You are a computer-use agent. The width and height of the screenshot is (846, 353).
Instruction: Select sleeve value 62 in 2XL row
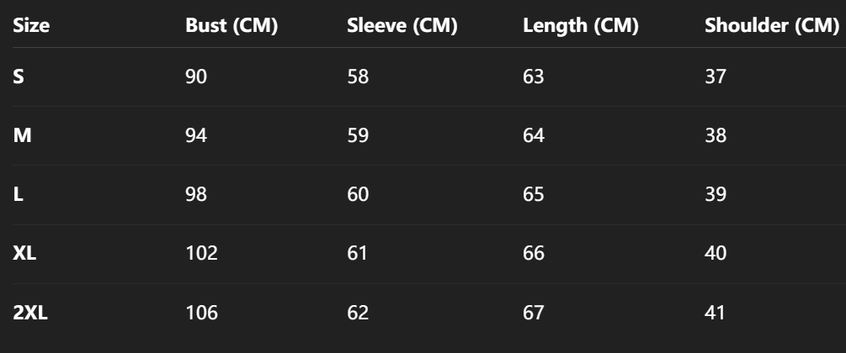pyautogui.click(x=358, y=313)
